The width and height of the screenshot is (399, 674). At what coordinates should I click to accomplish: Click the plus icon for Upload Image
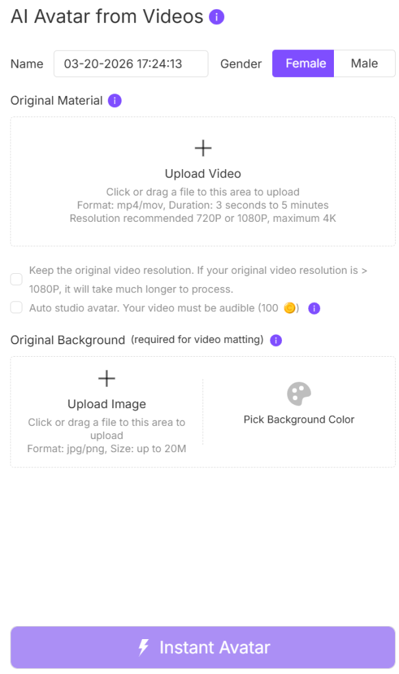tap(106, 378)
